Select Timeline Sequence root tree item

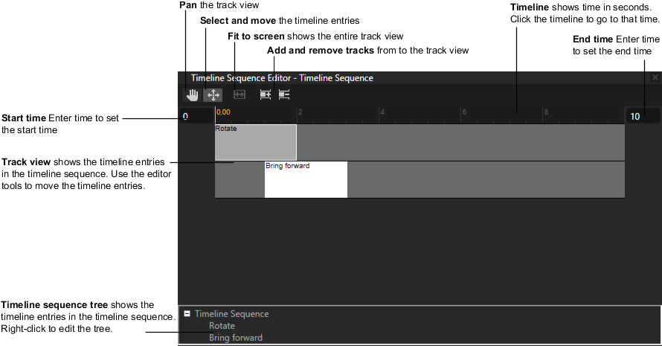click(231, 314)
